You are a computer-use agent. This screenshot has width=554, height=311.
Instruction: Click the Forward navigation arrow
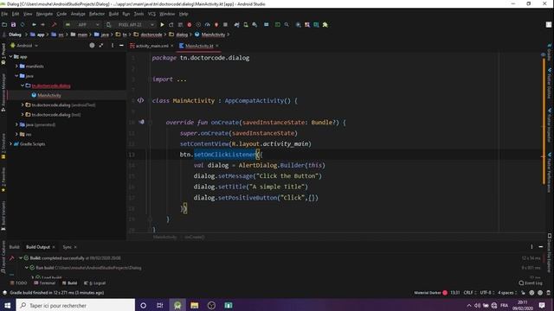(x=42, y=25)
